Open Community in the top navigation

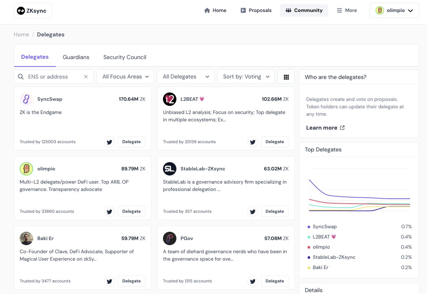304,11
